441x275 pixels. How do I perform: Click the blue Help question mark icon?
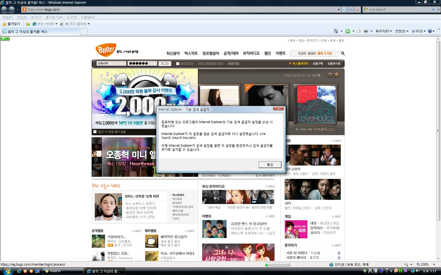point(430,31)
